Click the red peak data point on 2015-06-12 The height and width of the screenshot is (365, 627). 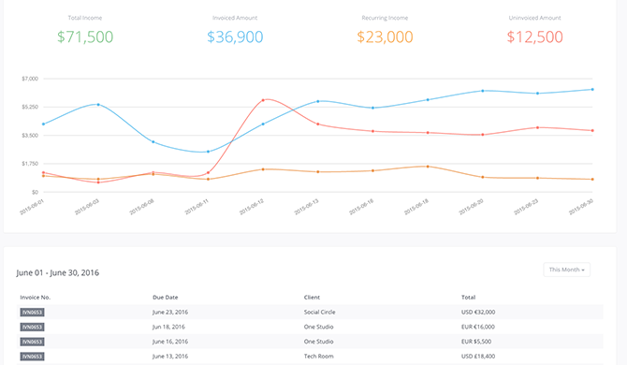point(263,100)
